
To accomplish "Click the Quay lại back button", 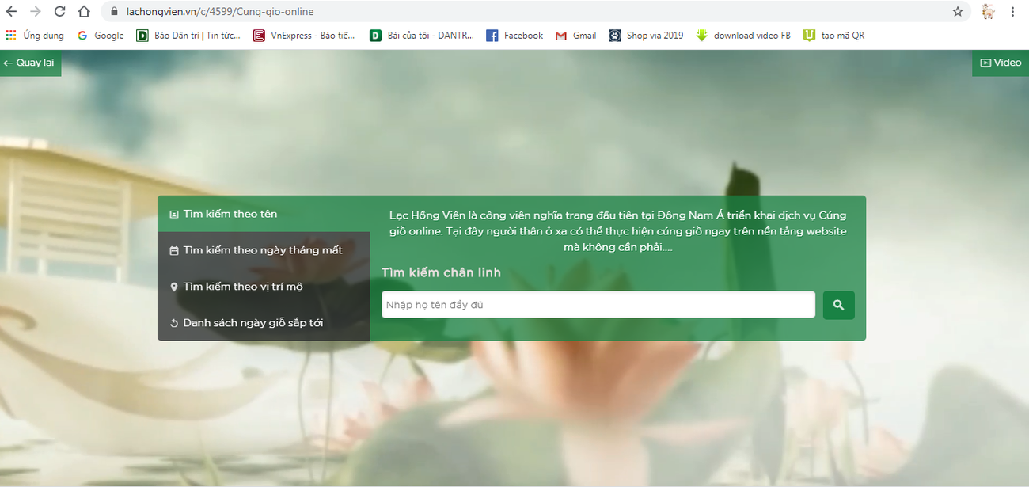I will (x=30, y=63).
